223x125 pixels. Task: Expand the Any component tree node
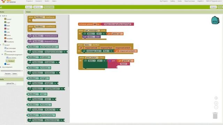point(1,67)
